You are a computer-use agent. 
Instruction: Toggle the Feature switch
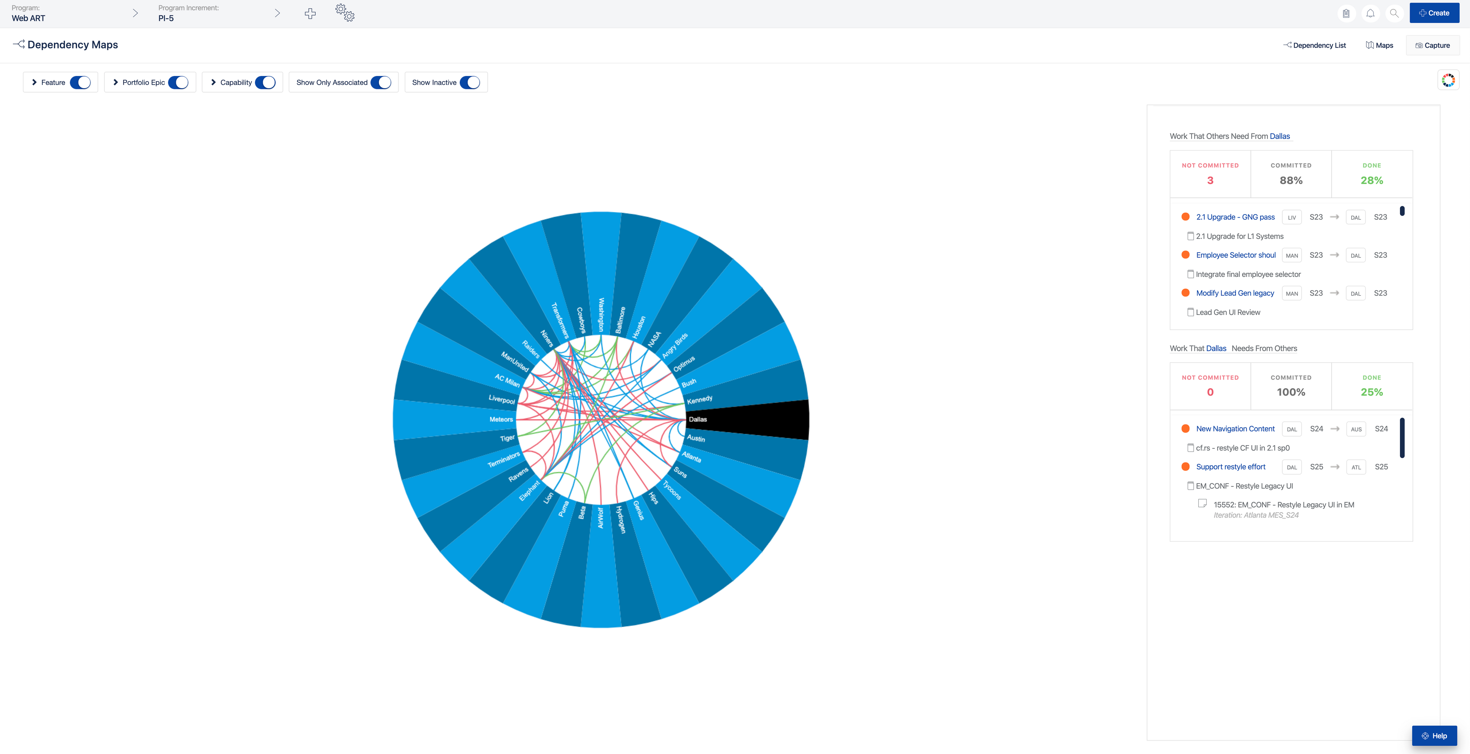point(80,83)
